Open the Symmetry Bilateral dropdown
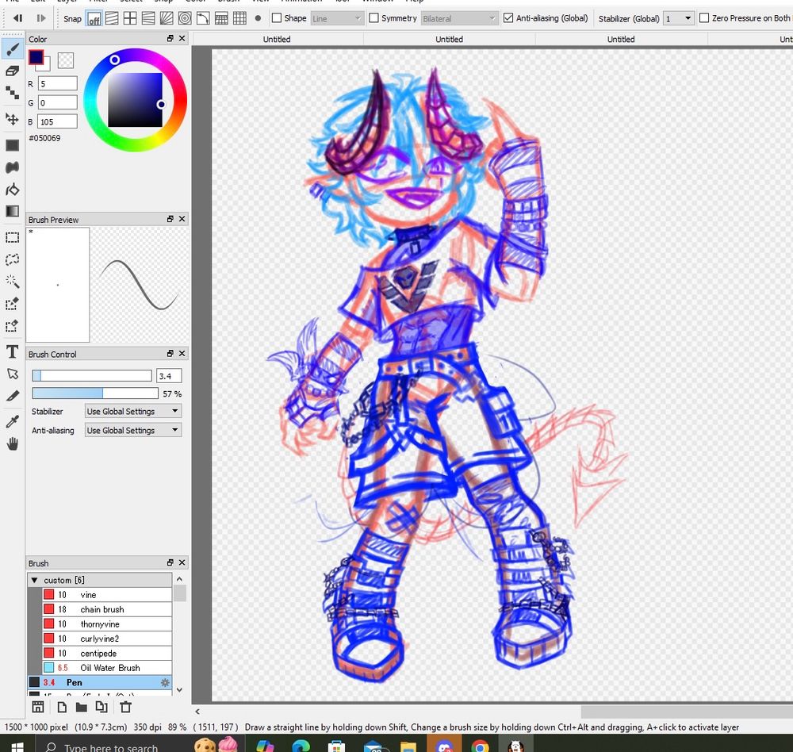793x752 pixels. [x=458, y=19]
